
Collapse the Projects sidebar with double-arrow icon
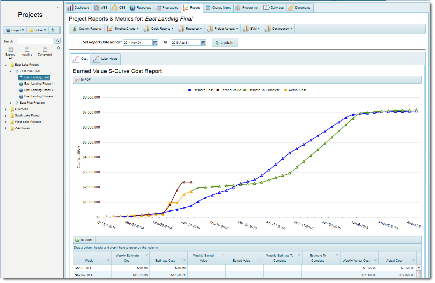[x=59, y=8]
